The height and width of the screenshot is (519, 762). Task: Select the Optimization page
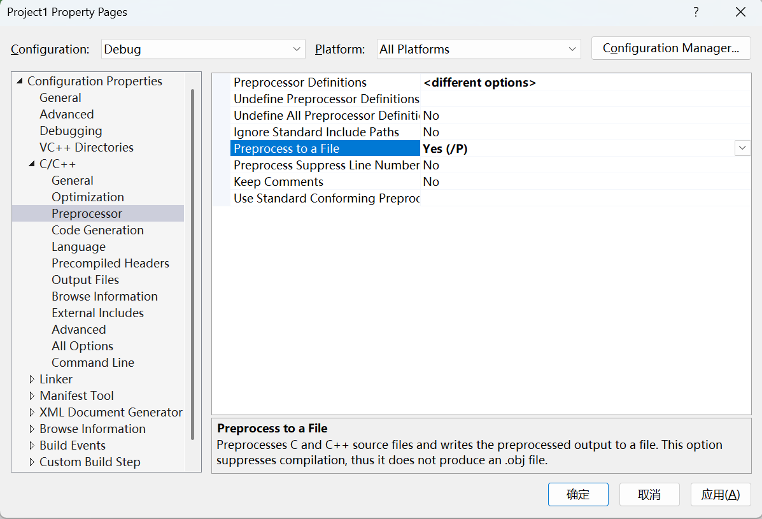pos(88,197)
